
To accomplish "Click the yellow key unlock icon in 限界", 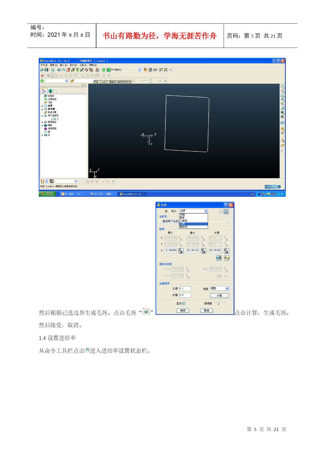I will pos(227,258).
